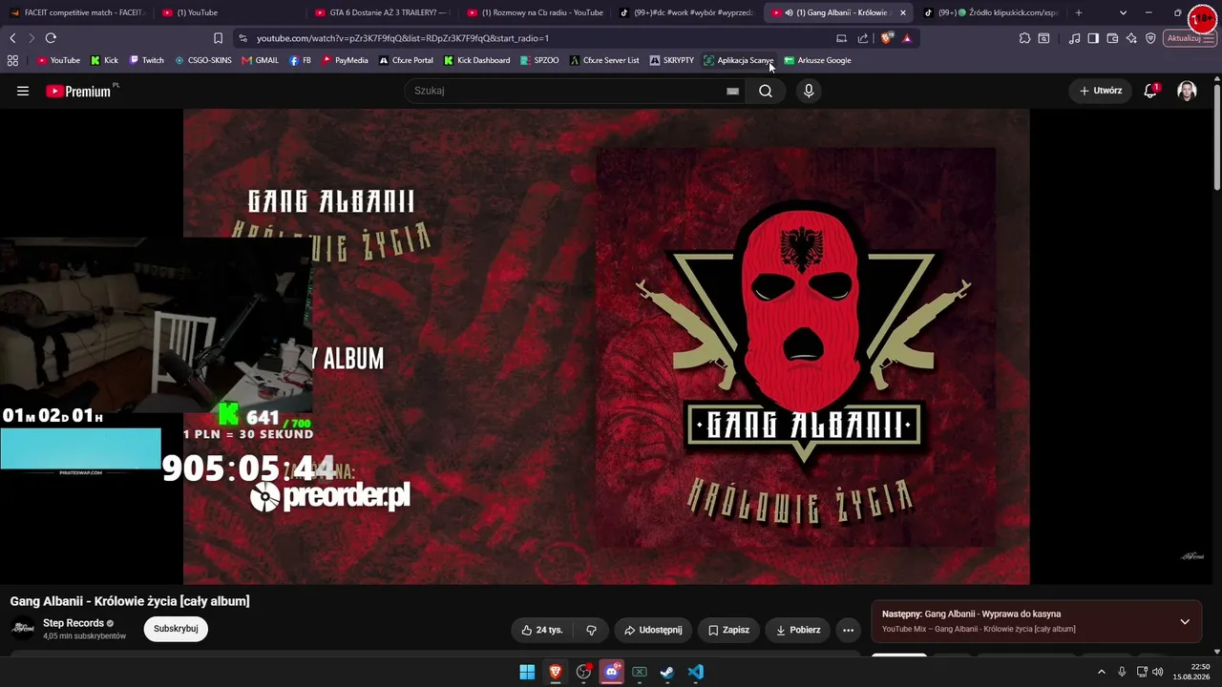Open the SKRYPTY bookmark
Viewport: 1222px width, 687px height.
click(x=671, y=60)
